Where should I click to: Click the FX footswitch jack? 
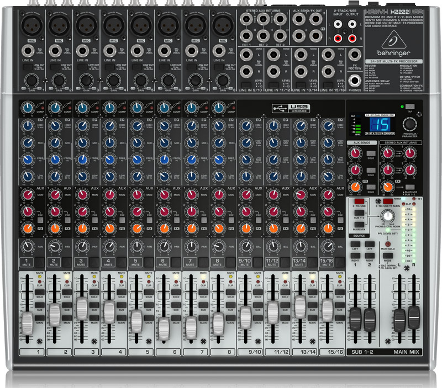coord(355,55)
